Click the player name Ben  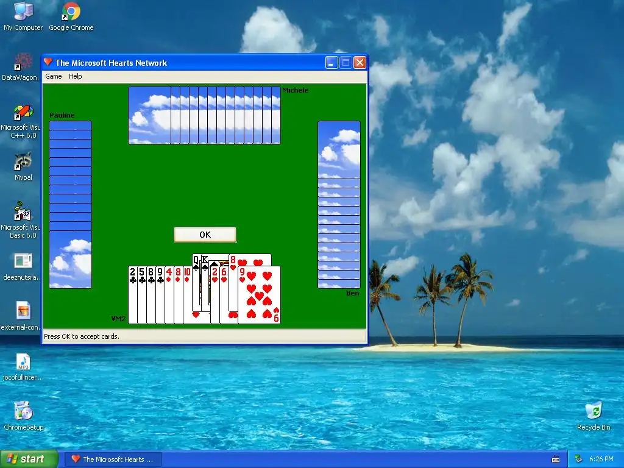pyautogui.click(x=353, y=293)
